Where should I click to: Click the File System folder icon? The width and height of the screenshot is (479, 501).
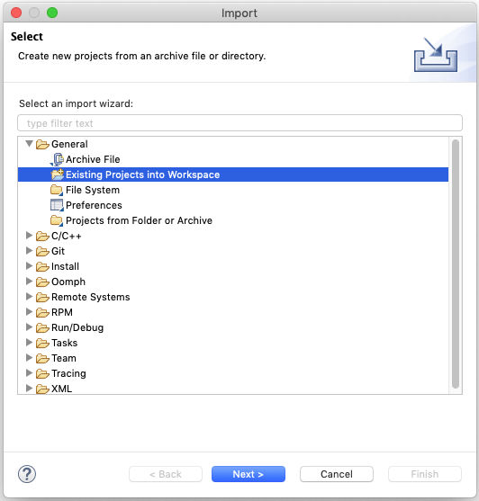click(x=57, y=190)
